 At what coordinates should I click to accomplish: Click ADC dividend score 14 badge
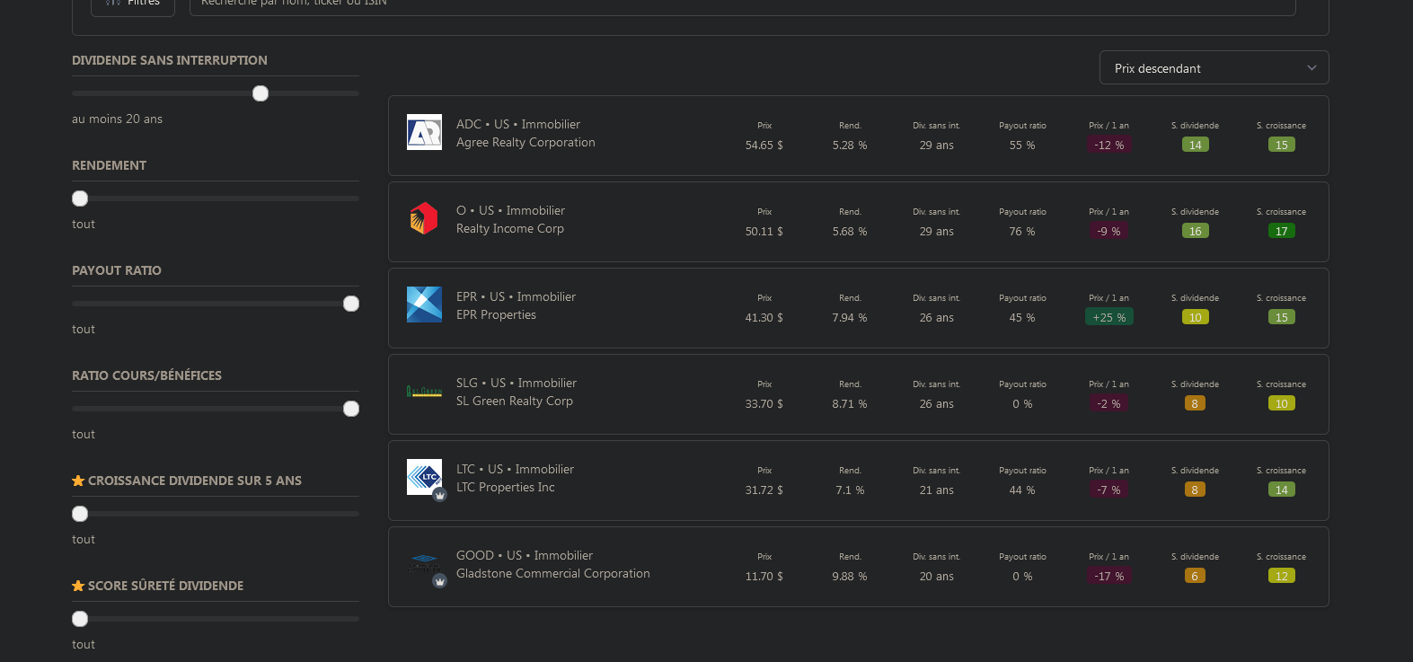[x=1195, y=145]
